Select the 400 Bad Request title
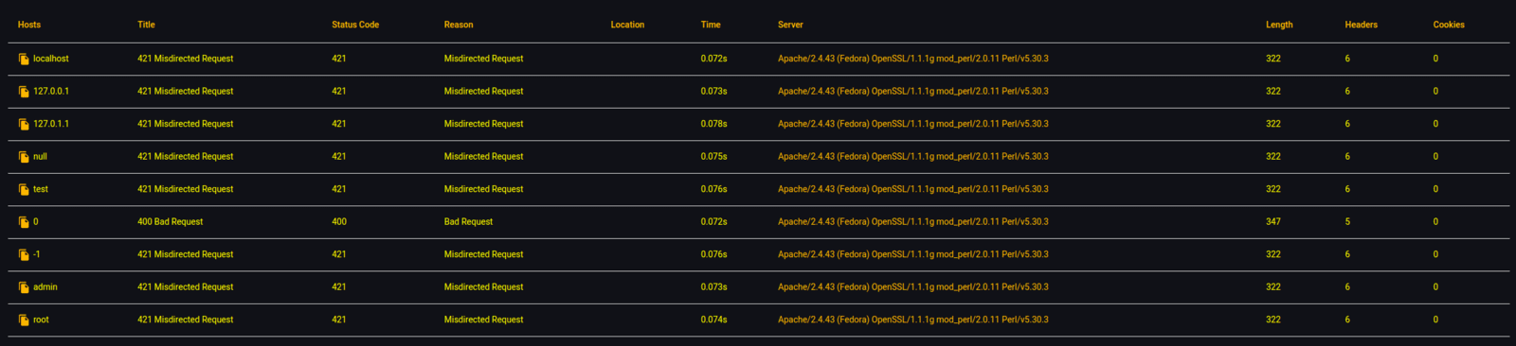 coord(171,222)
